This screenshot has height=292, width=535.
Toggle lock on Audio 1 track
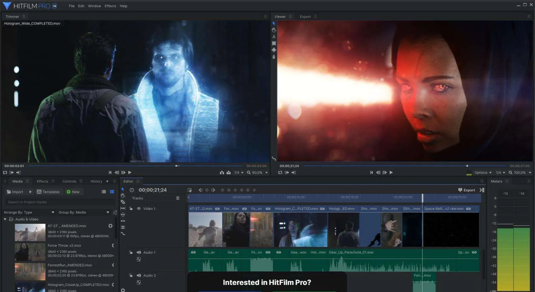[x=131, y=253]
